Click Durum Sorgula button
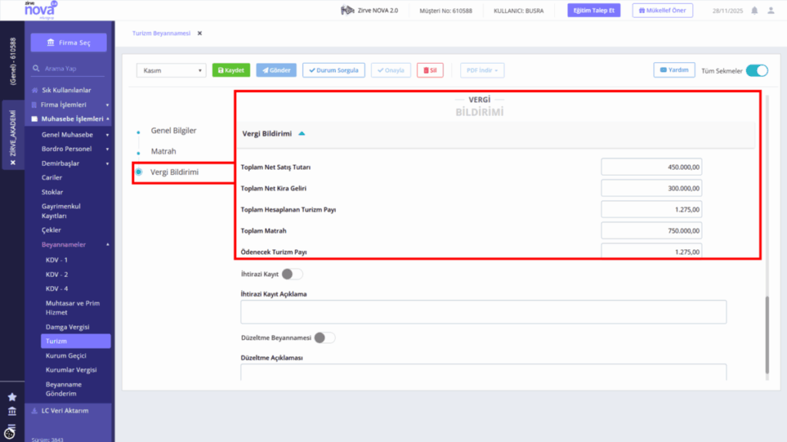This screenshot has height=442, width=787. coord(334,70)
